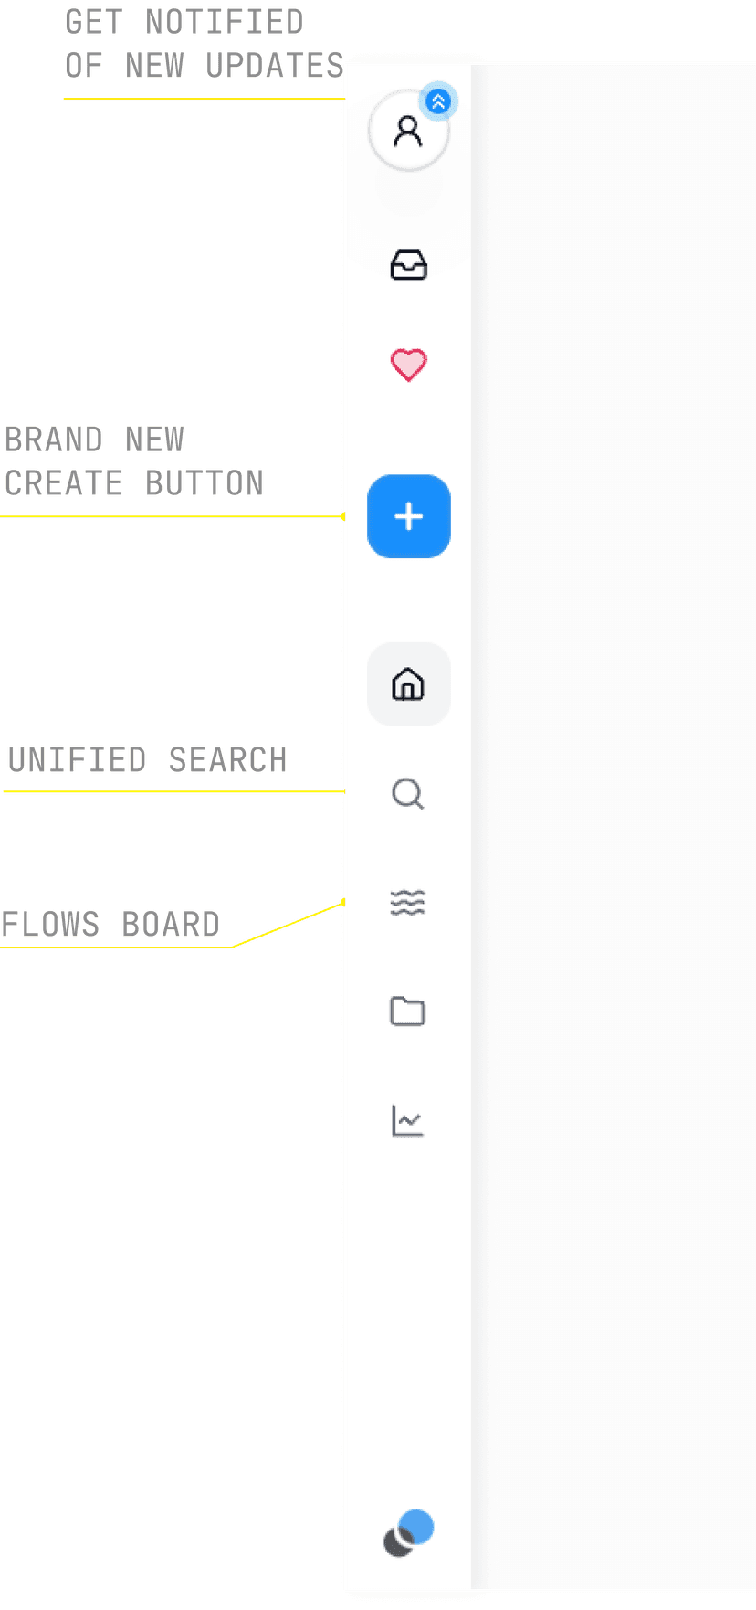Select the "FLOWS BOARD" caption text
Image resolution: width=756 pixels, height=1610 pixels.
110,925
